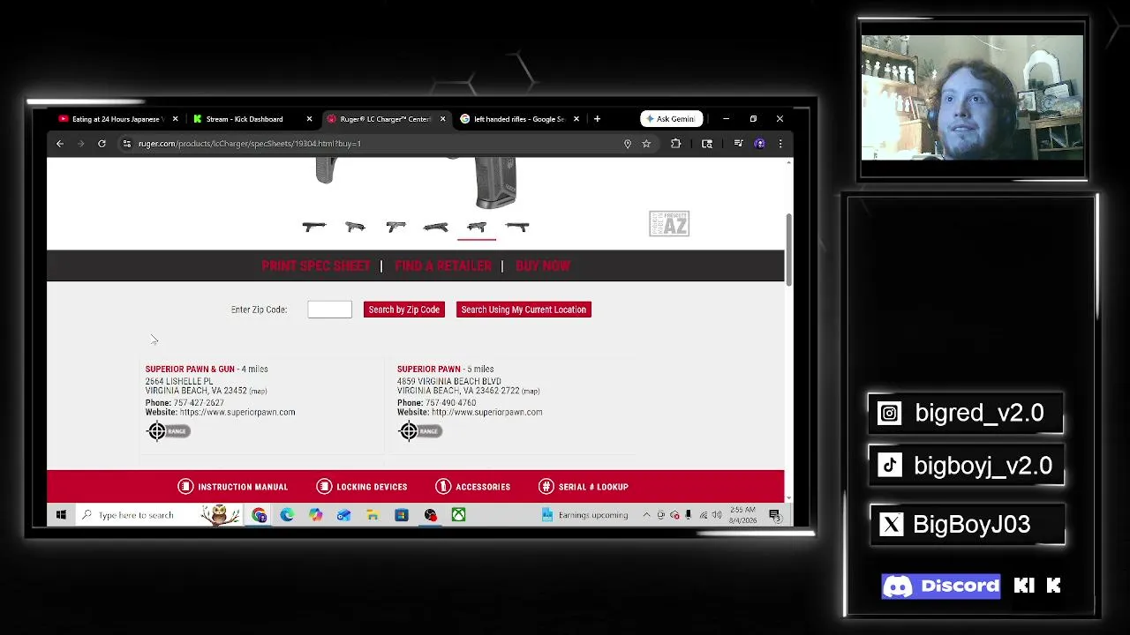Image resolution: width=1130 pixels, height=635 pixels.
Task: Click the Ask Gemini button
Action: (x=672, y=119)
